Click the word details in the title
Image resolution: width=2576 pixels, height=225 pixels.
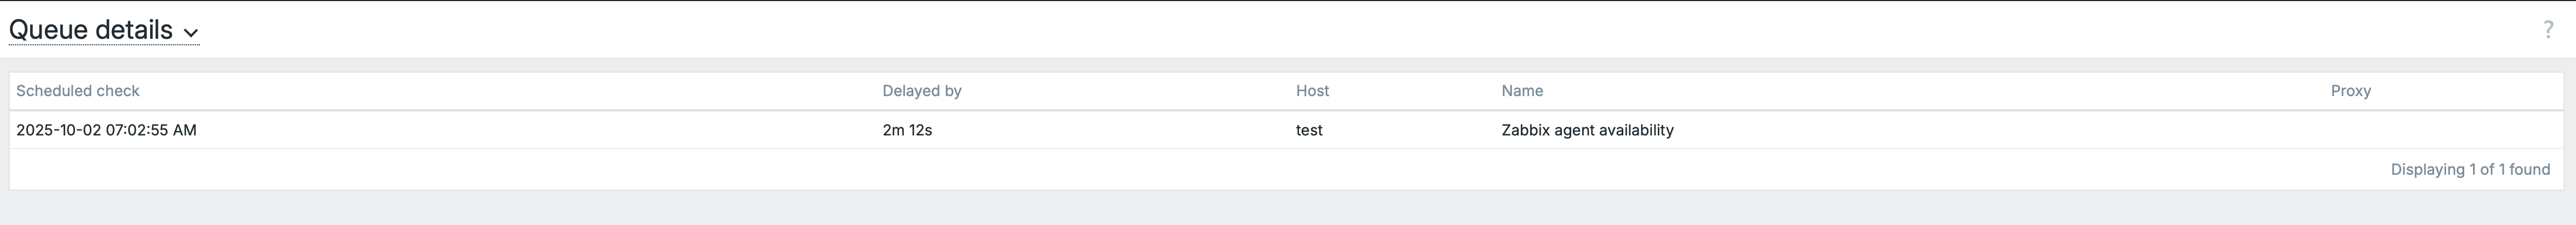[133, 31]
